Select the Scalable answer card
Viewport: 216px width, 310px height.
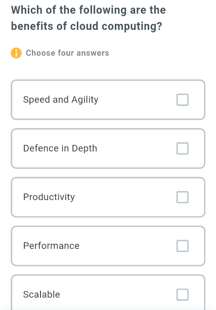click(x=108, y=293)
